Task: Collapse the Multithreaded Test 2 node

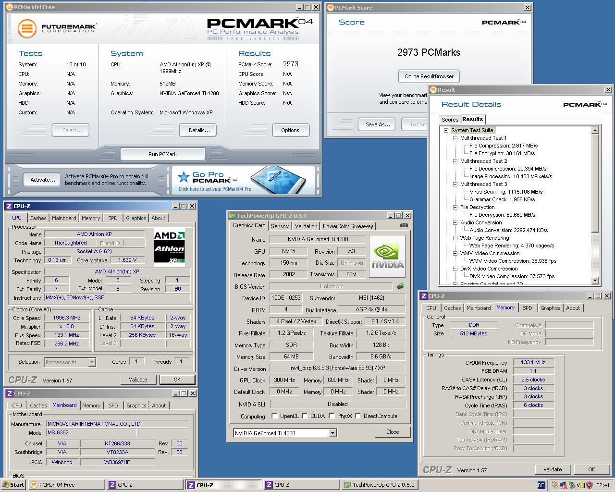Action: (455, 161)
